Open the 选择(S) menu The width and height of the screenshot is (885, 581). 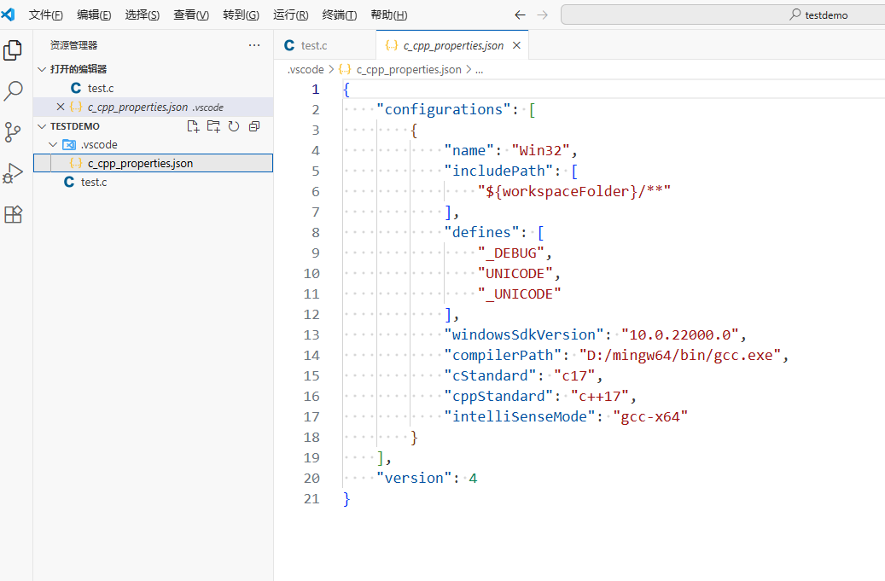143,15
